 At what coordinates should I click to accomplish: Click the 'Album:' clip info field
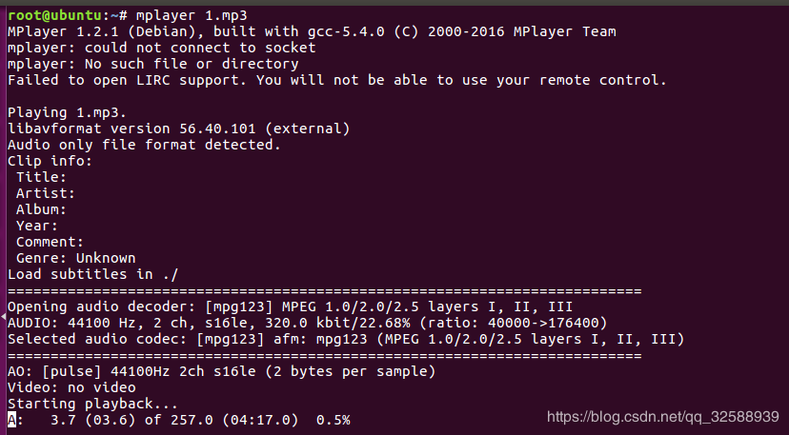(41, 209)
